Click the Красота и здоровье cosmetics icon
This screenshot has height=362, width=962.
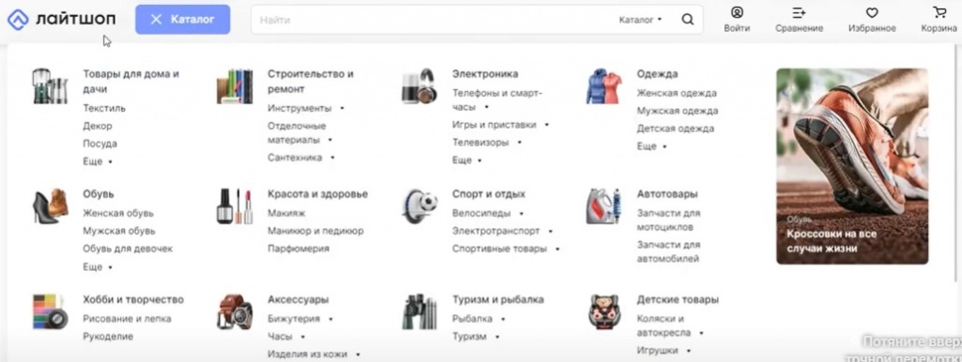point(234,205)
